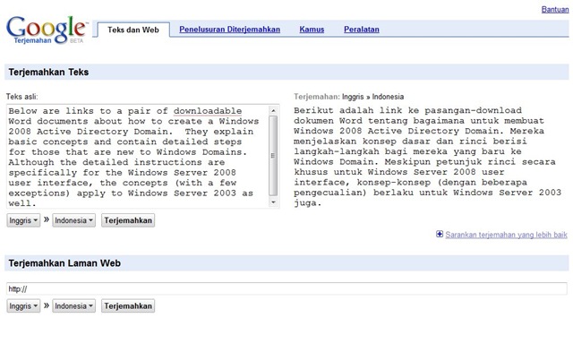The width and height of the screenshot is (573, 352).
Task: Click the Google Terjemahan logo
Action: click(47, 30)
